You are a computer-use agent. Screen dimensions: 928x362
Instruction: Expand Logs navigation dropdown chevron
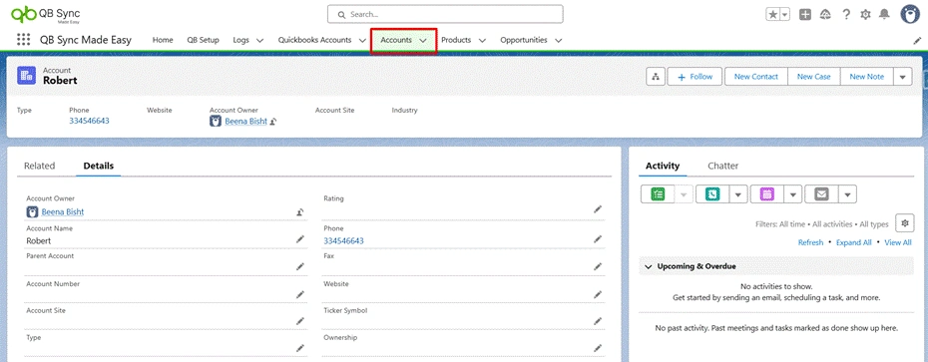point(259,40)
